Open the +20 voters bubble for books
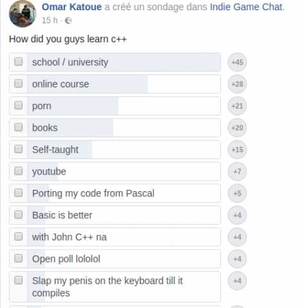 [237, 128]
